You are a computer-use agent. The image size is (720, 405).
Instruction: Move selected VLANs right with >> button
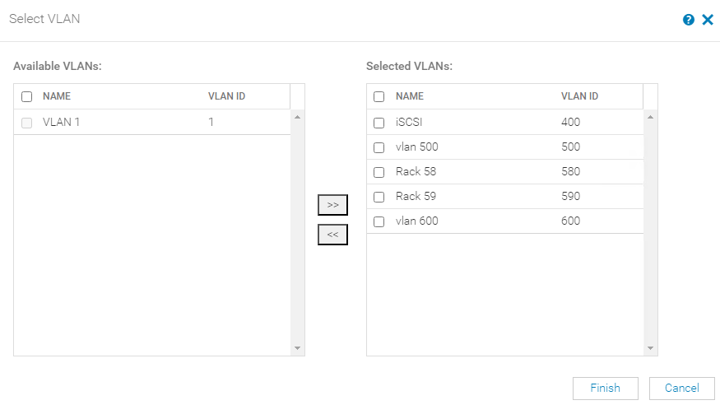[x=332, y=205]
